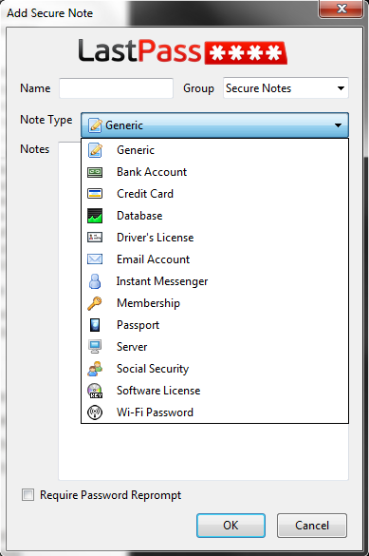The height and width of the screenshot is (556, 369).
Task: Choose the Membership note type
Action: (x=214, y=303)
